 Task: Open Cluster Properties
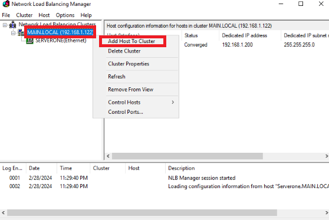point(129,64)
